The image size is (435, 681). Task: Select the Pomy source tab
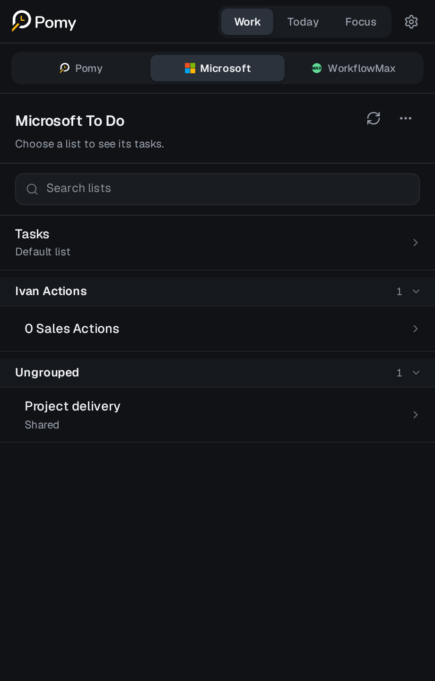pos(81,68)
